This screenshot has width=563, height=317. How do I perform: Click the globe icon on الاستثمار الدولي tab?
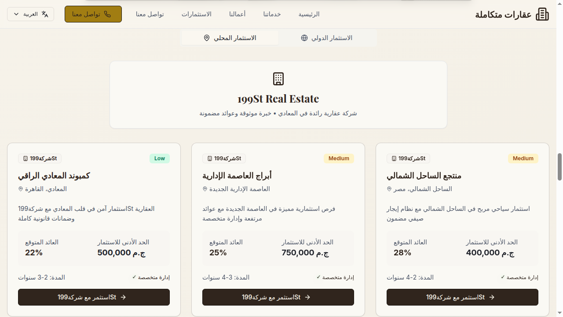click(304, 38)
